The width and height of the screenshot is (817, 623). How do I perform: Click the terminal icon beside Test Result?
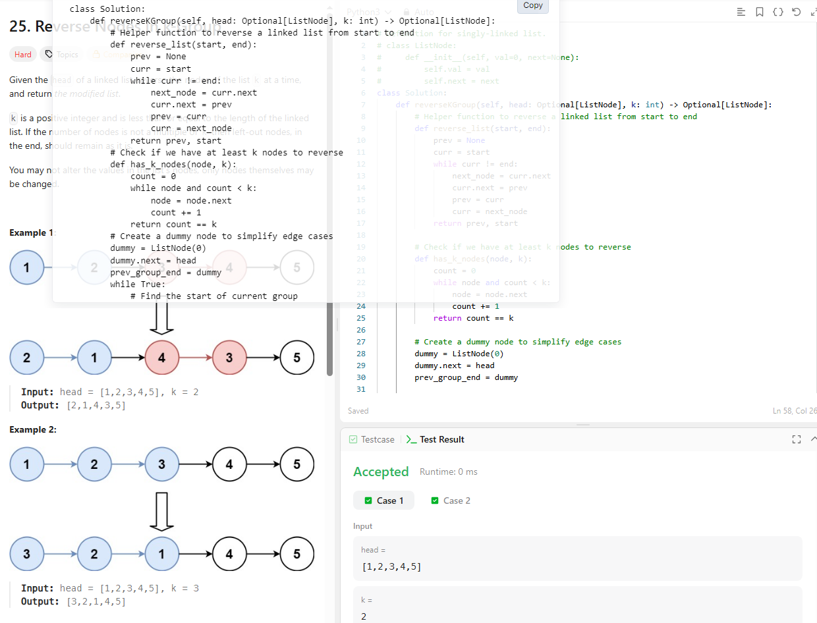pos(411,439)
